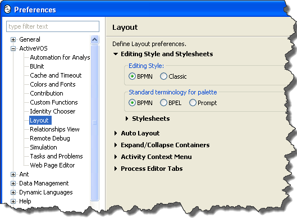Select the Help tree item label
Screen dimensions: 297x218
click(x=25, y=201)
